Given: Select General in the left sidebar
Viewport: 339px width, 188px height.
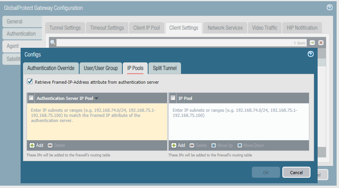Looking at the screenshot, I should click(22, 22).
